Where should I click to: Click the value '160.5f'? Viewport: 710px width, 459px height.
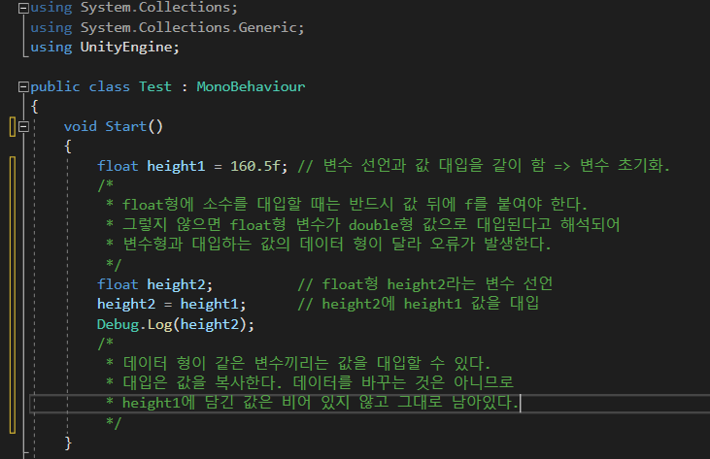(x=255, y=166)
